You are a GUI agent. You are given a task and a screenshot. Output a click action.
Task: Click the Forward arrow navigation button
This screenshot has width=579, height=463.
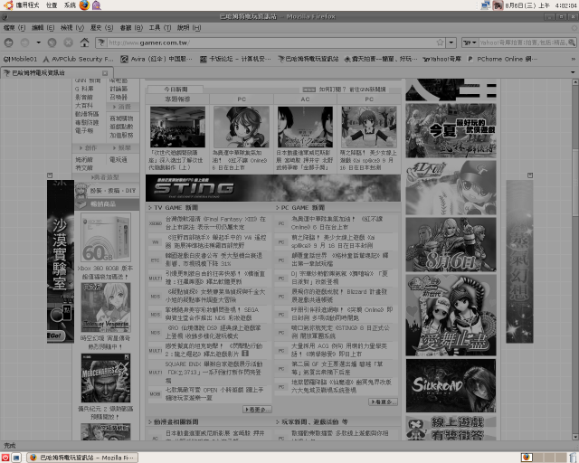pyautogui.click(x=24, y=43)
